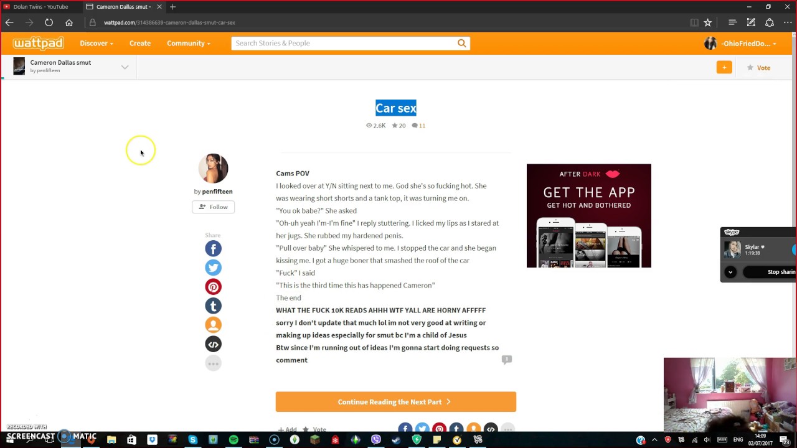Show hidden system tray icons
The height and width of the screenshot is (448, 797).
(x=654, y=440)
